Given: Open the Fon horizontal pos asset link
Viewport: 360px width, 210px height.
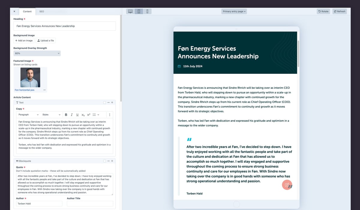Looking at the screenshot, I should click(25, 90).
